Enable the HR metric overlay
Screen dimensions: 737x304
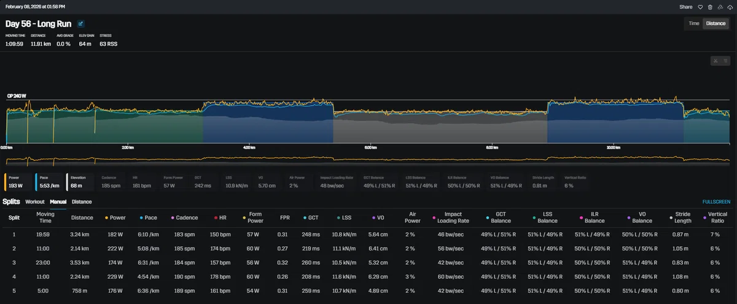click(x=142, y=182)
